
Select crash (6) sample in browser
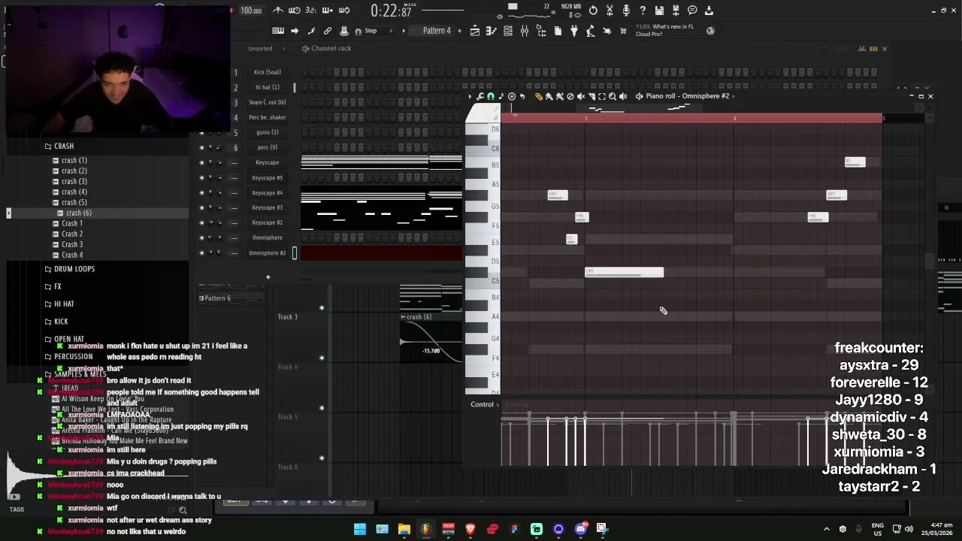(x=78, y=213)
